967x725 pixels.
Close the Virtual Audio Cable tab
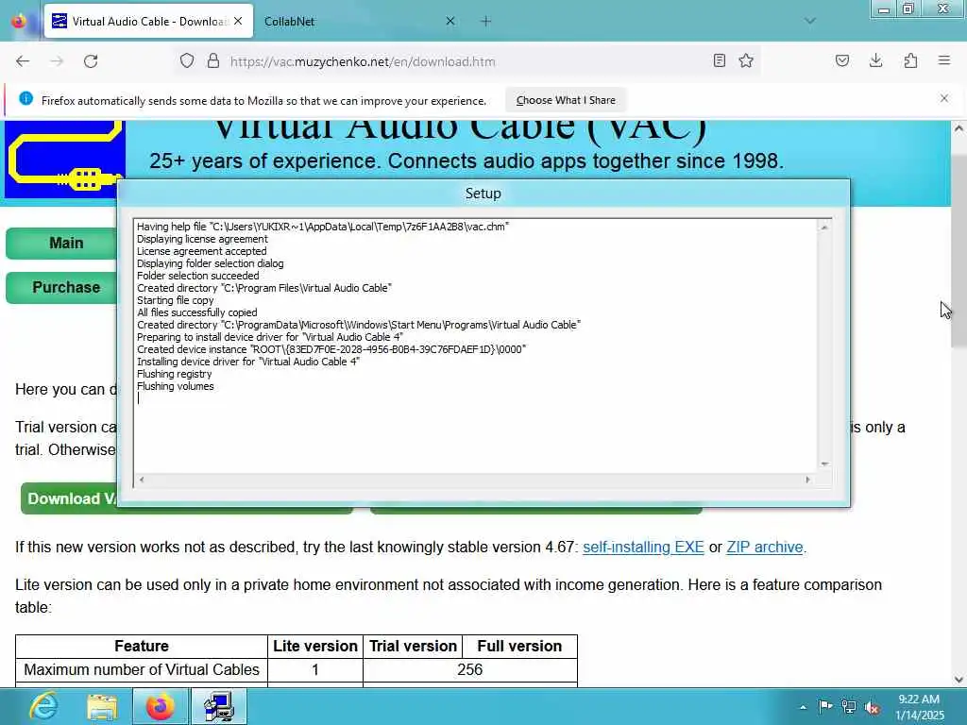[x=238, y=21]
